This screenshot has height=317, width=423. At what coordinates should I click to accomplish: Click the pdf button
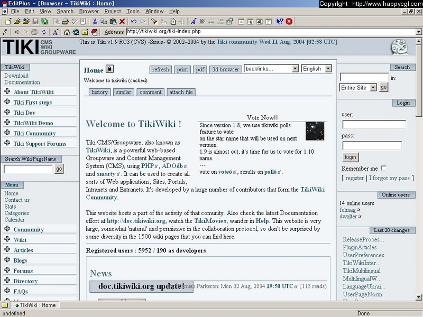pyautogui.click(x=200, y=70)
